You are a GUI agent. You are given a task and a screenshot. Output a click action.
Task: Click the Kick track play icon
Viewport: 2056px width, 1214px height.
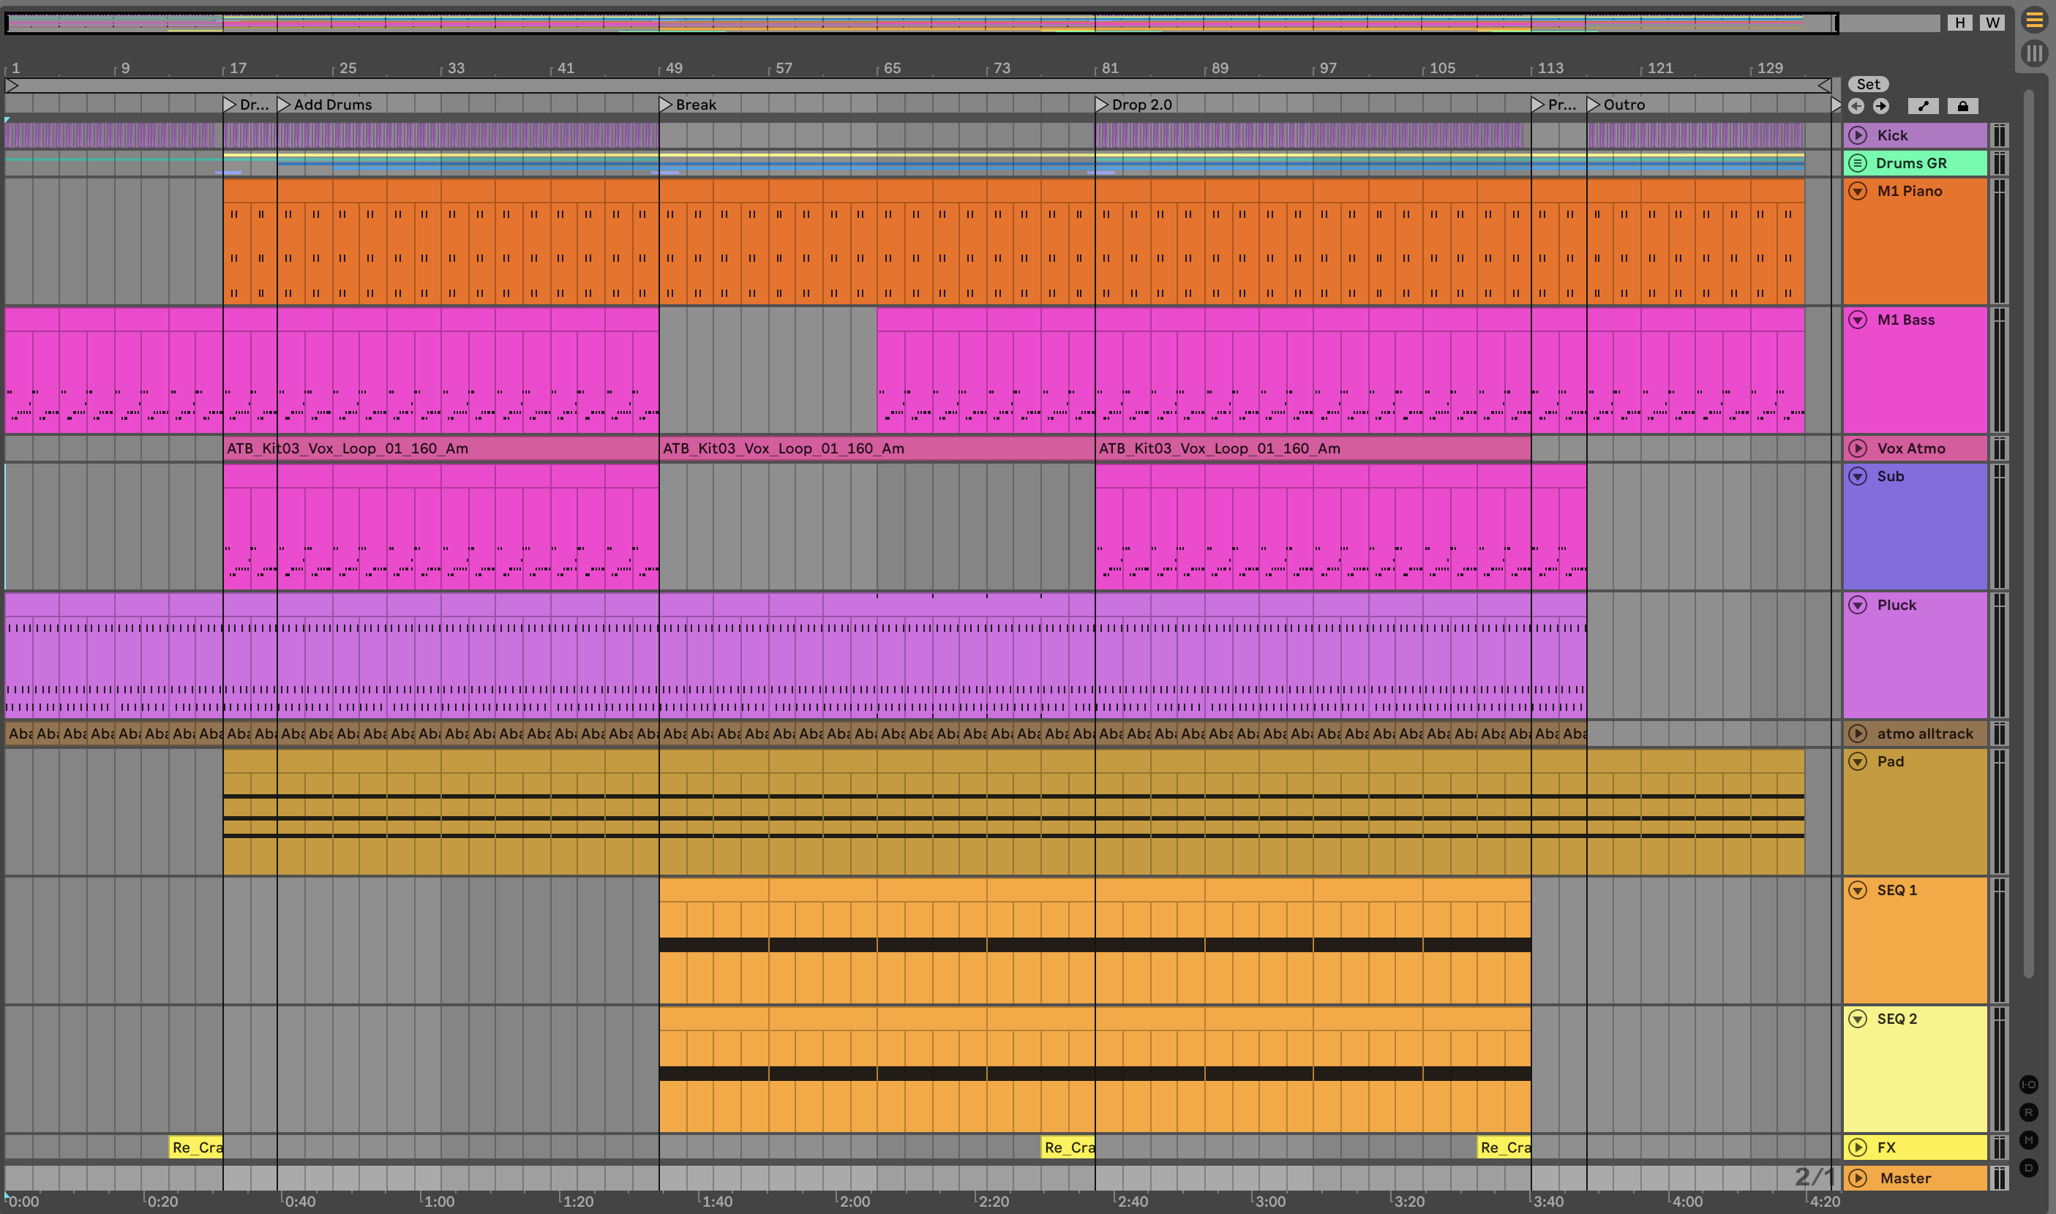pos(1858,135)
